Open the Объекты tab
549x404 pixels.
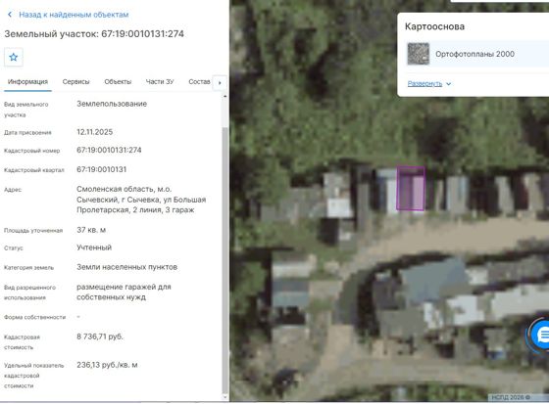coord(118,82)
